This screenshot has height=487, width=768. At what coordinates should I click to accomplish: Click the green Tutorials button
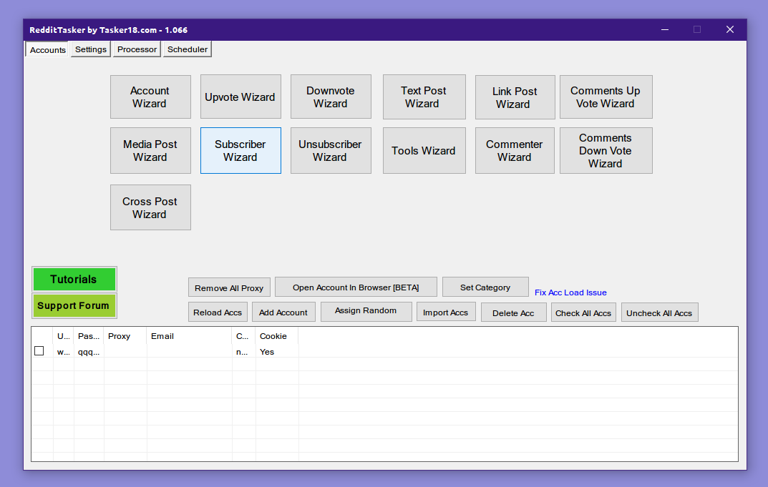tap(74, 279)
